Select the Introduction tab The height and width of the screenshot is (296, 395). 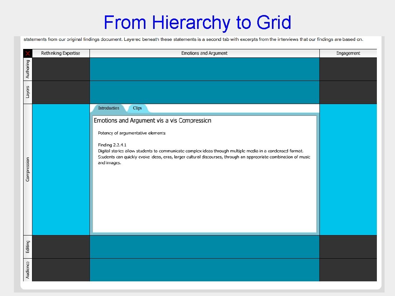pos(108,108)
